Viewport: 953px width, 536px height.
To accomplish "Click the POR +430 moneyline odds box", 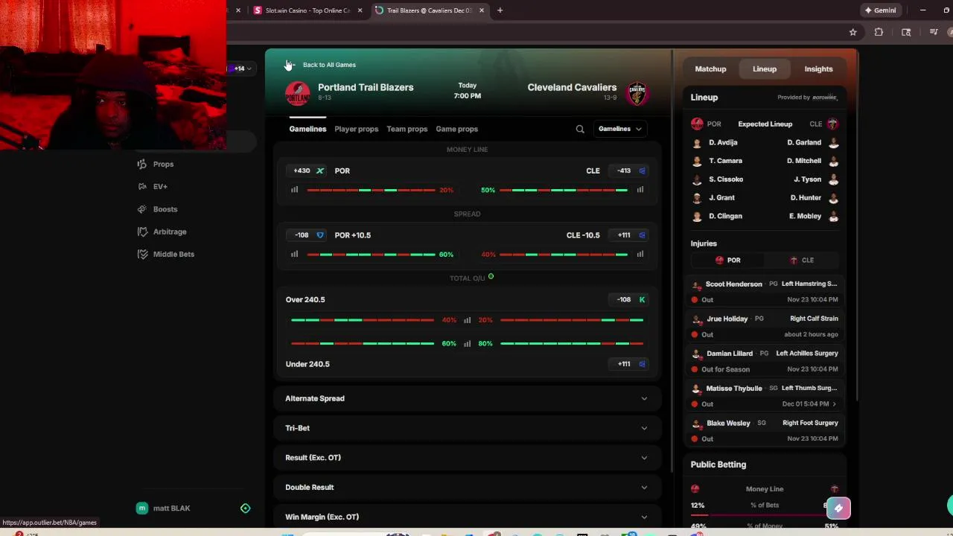I will (307, 170).
